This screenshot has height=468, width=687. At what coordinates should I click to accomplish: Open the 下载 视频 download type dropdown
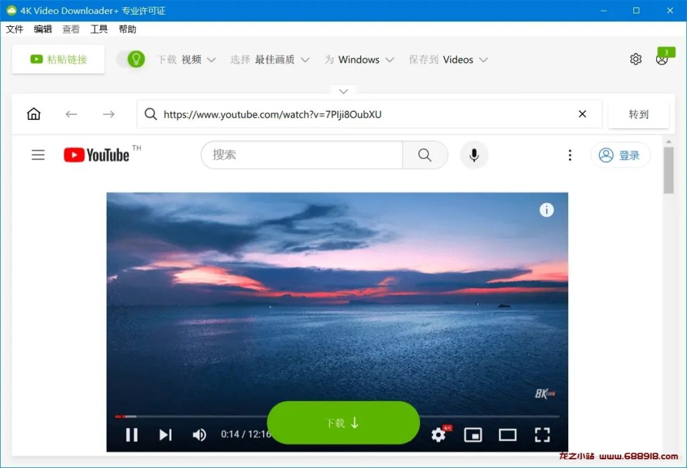pyautogui.click(x=187, y=60)
